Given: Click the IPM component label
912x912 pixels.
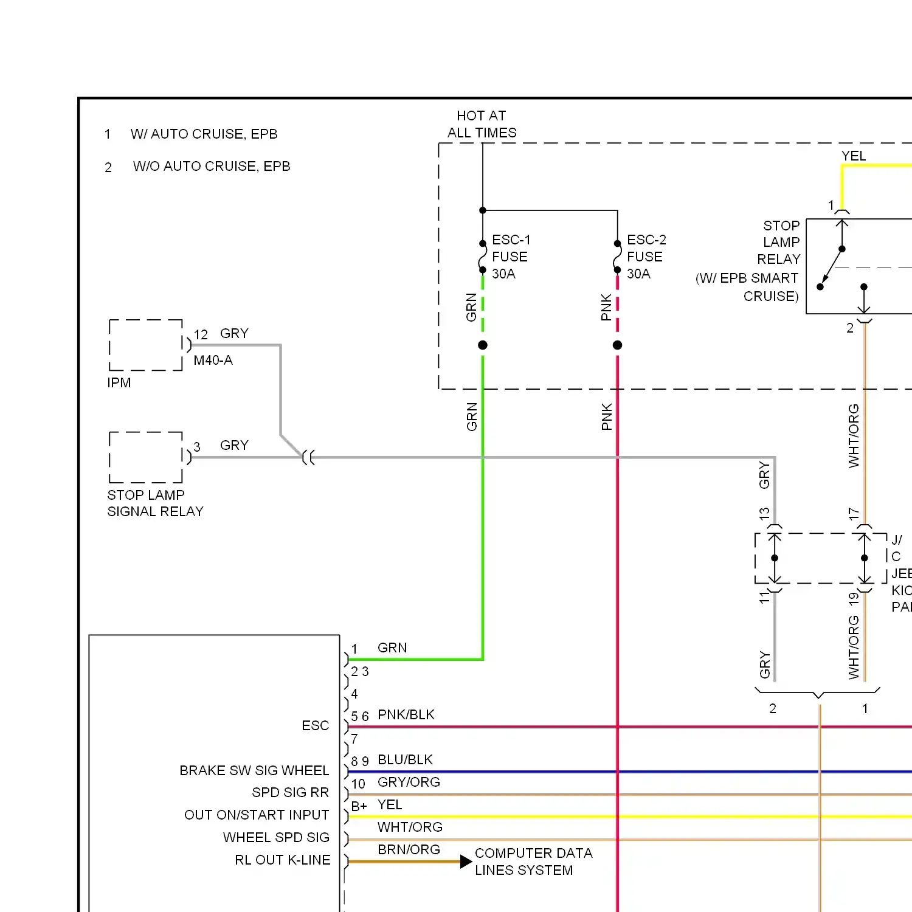Looking at the screenshot, I should point(119,382).
